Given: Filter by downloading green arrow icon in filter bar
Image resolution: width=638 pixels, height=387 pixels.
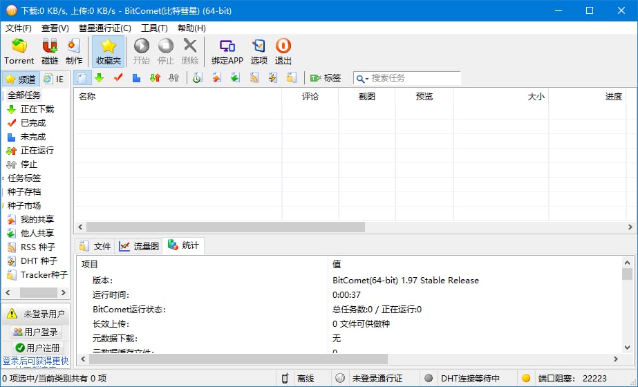Looking at the screenshot, I should [x=100, y=77].
